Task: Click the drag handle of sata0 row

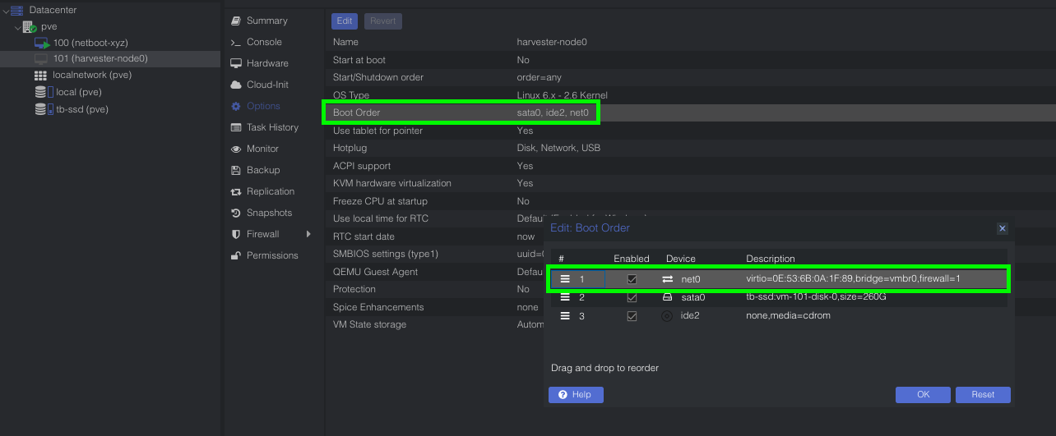Action: (x=565, y=297)
